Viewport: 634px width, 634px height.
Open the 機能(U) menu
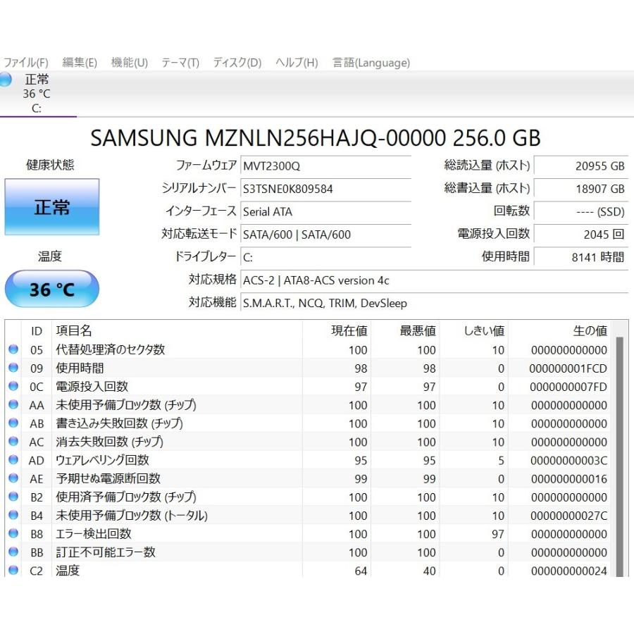pos(130,63)
